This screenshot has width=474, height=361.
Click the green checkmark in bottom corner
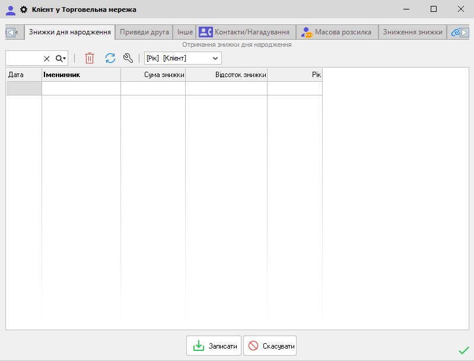click(463, 350)
